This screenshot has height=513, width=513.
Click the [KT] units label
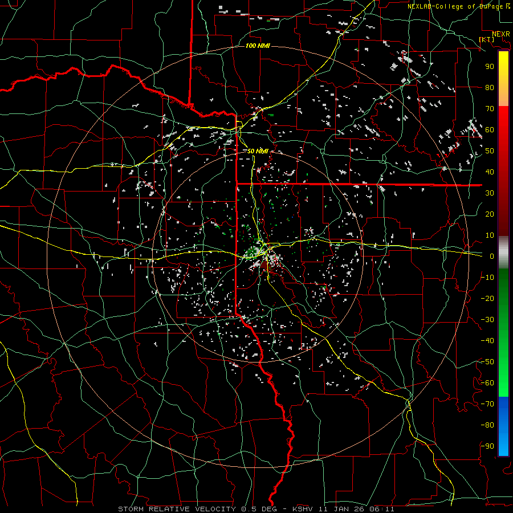(487, 39)
